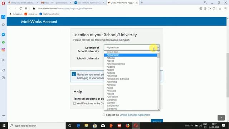Screen dimensions: 229x129
Task: Add page to bookmarks heart in toolbar
Action: pyautogui.click(x=214, y=9)
